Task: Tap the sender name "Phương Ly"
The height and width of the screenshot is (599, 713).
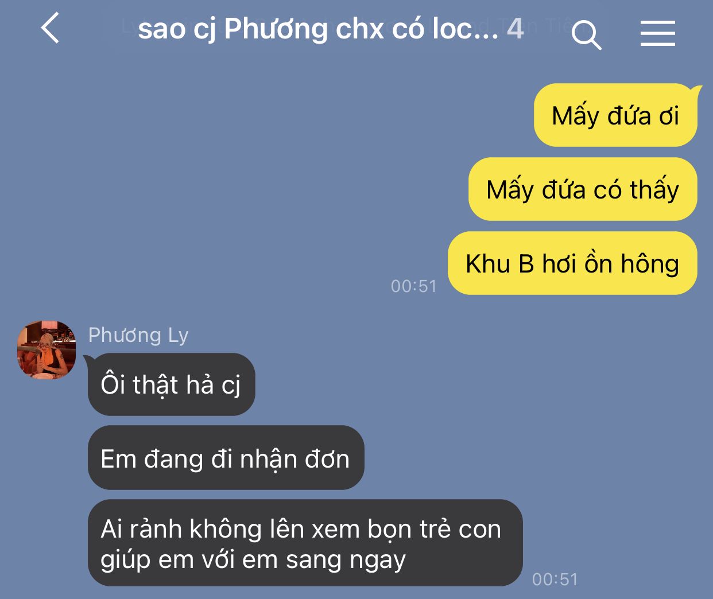Action: pyautogui.click(x=138, y=334)
